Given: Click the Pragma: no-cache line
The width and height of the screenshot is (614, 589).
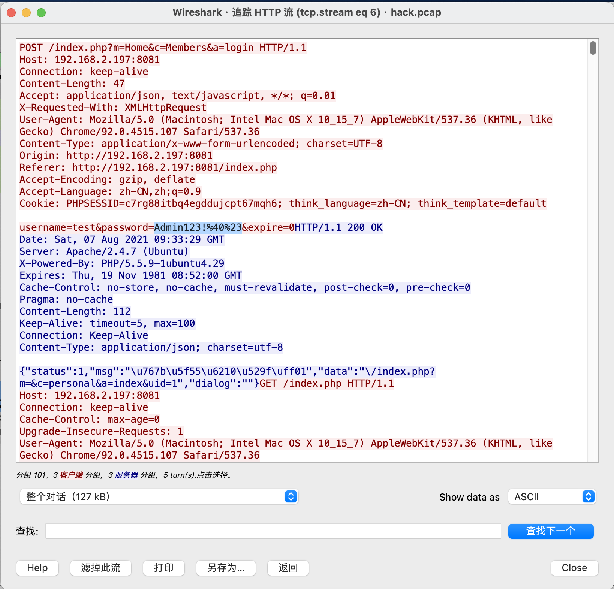Looking at the screenshot, I should pyautogui.click(x=66, y=299).
